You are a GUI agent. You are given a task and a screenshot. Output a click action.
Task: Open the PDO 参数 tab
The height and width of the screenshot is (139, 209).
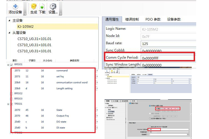[153, 19]
